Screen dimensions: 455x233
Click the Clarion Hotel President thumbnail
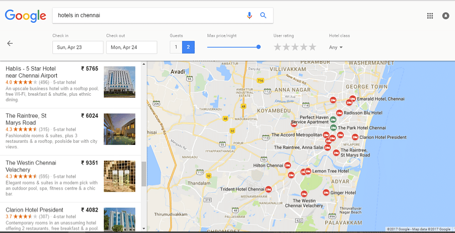point(120,219)
